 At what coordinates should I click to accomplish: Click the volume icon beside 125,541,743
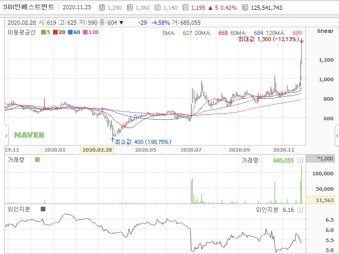(245, 8)
